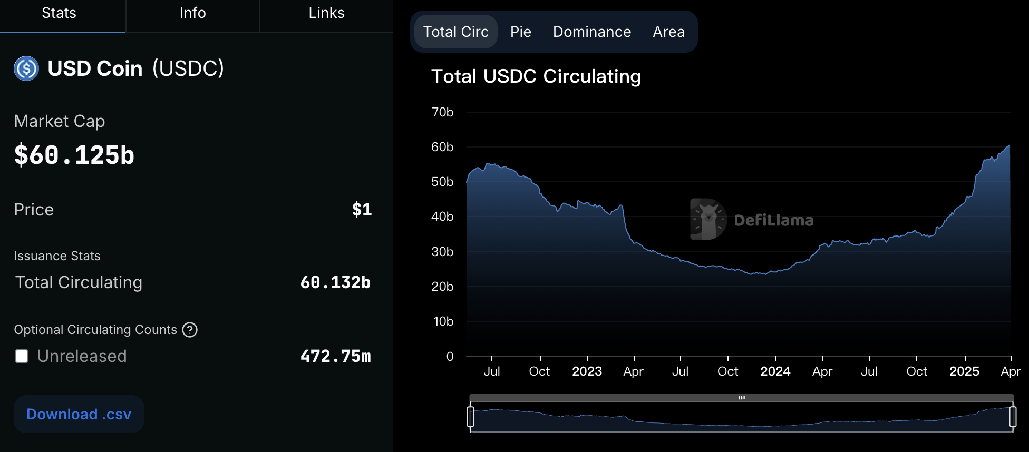Screen dimensions: 1029x452
Task: Select the Total Circ chart view
Action: click(455, 32)
